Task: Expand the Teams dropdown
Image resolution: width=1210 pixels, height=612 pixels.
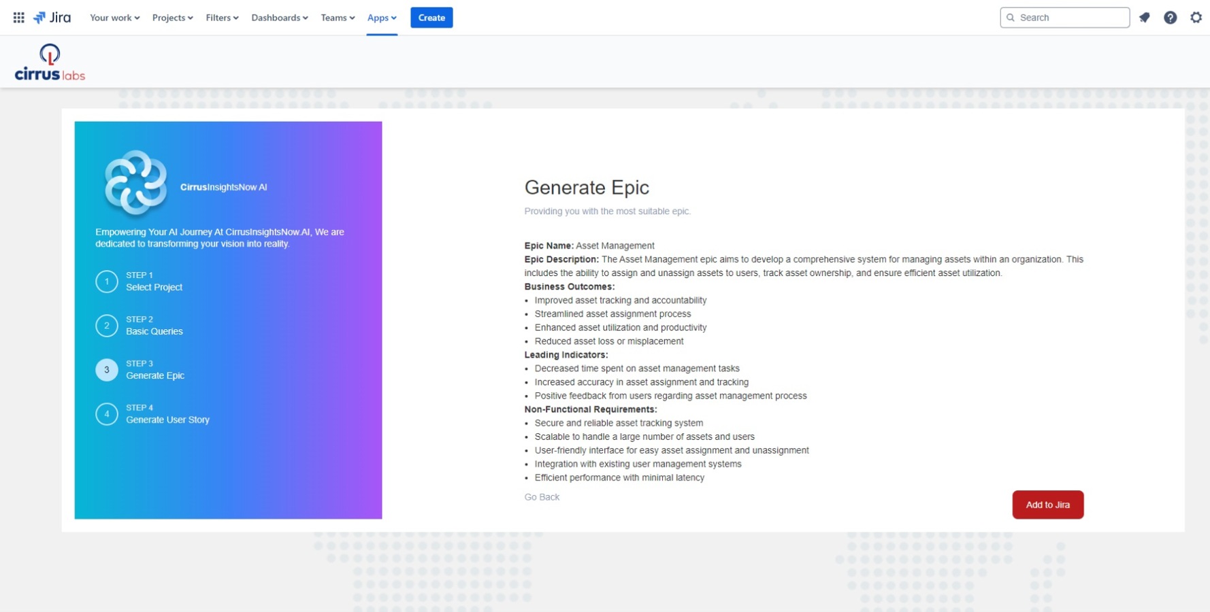Action: click(x=338, y=18)
